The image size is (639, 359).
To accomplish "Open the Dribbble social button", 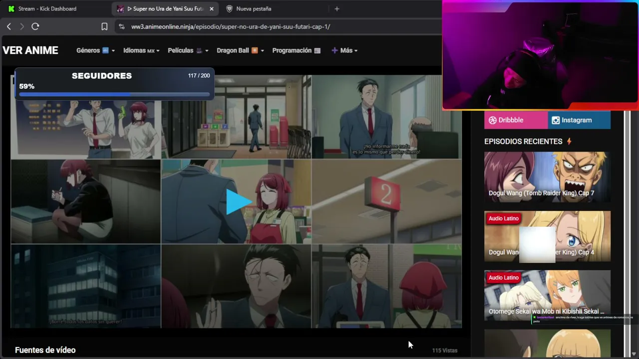I will [x=516, y=120].
